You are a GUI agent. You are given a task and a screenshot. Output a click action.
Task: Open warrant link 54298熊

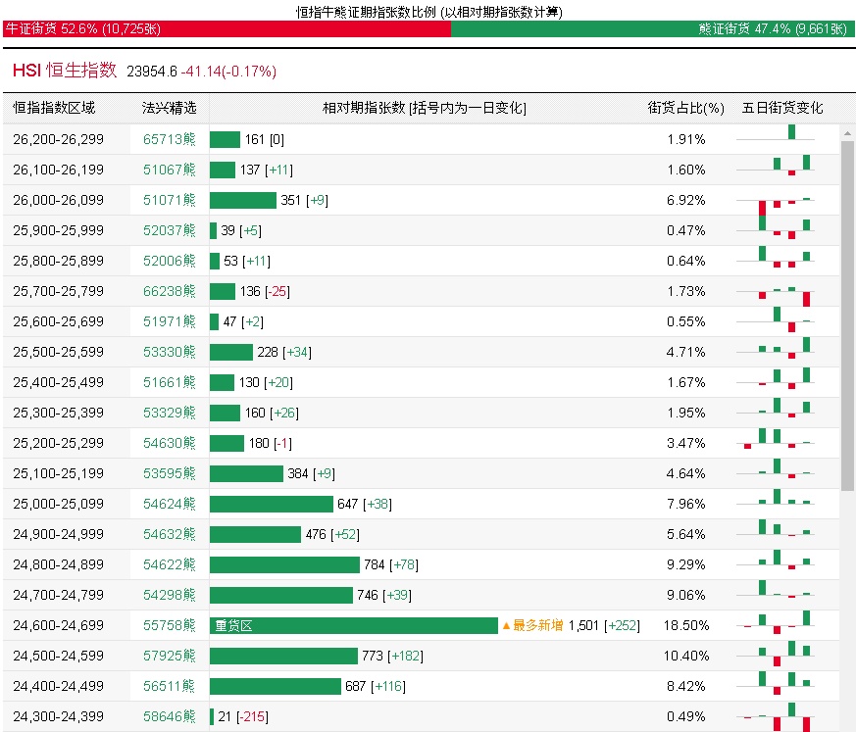(x=170, y=595)
